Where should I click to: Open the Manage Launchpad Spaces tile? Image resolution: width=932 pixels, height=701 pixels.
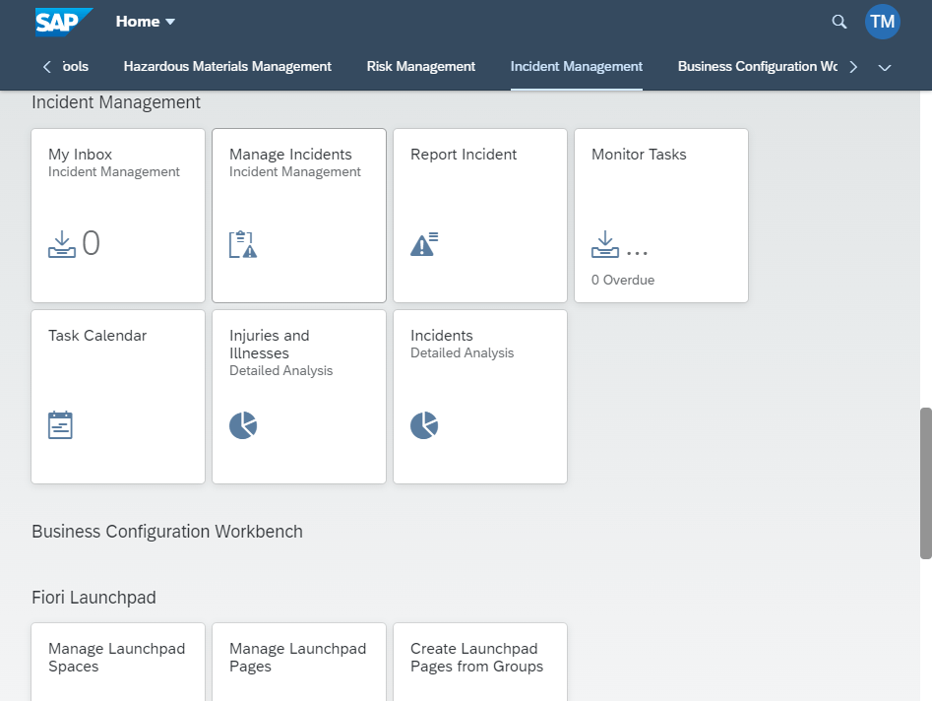click(x=118, y=662)
